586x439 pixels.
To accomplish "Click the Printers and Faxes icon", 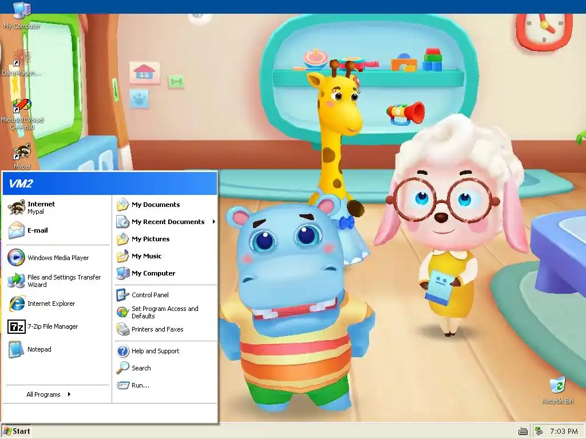I will pos(122,329).
